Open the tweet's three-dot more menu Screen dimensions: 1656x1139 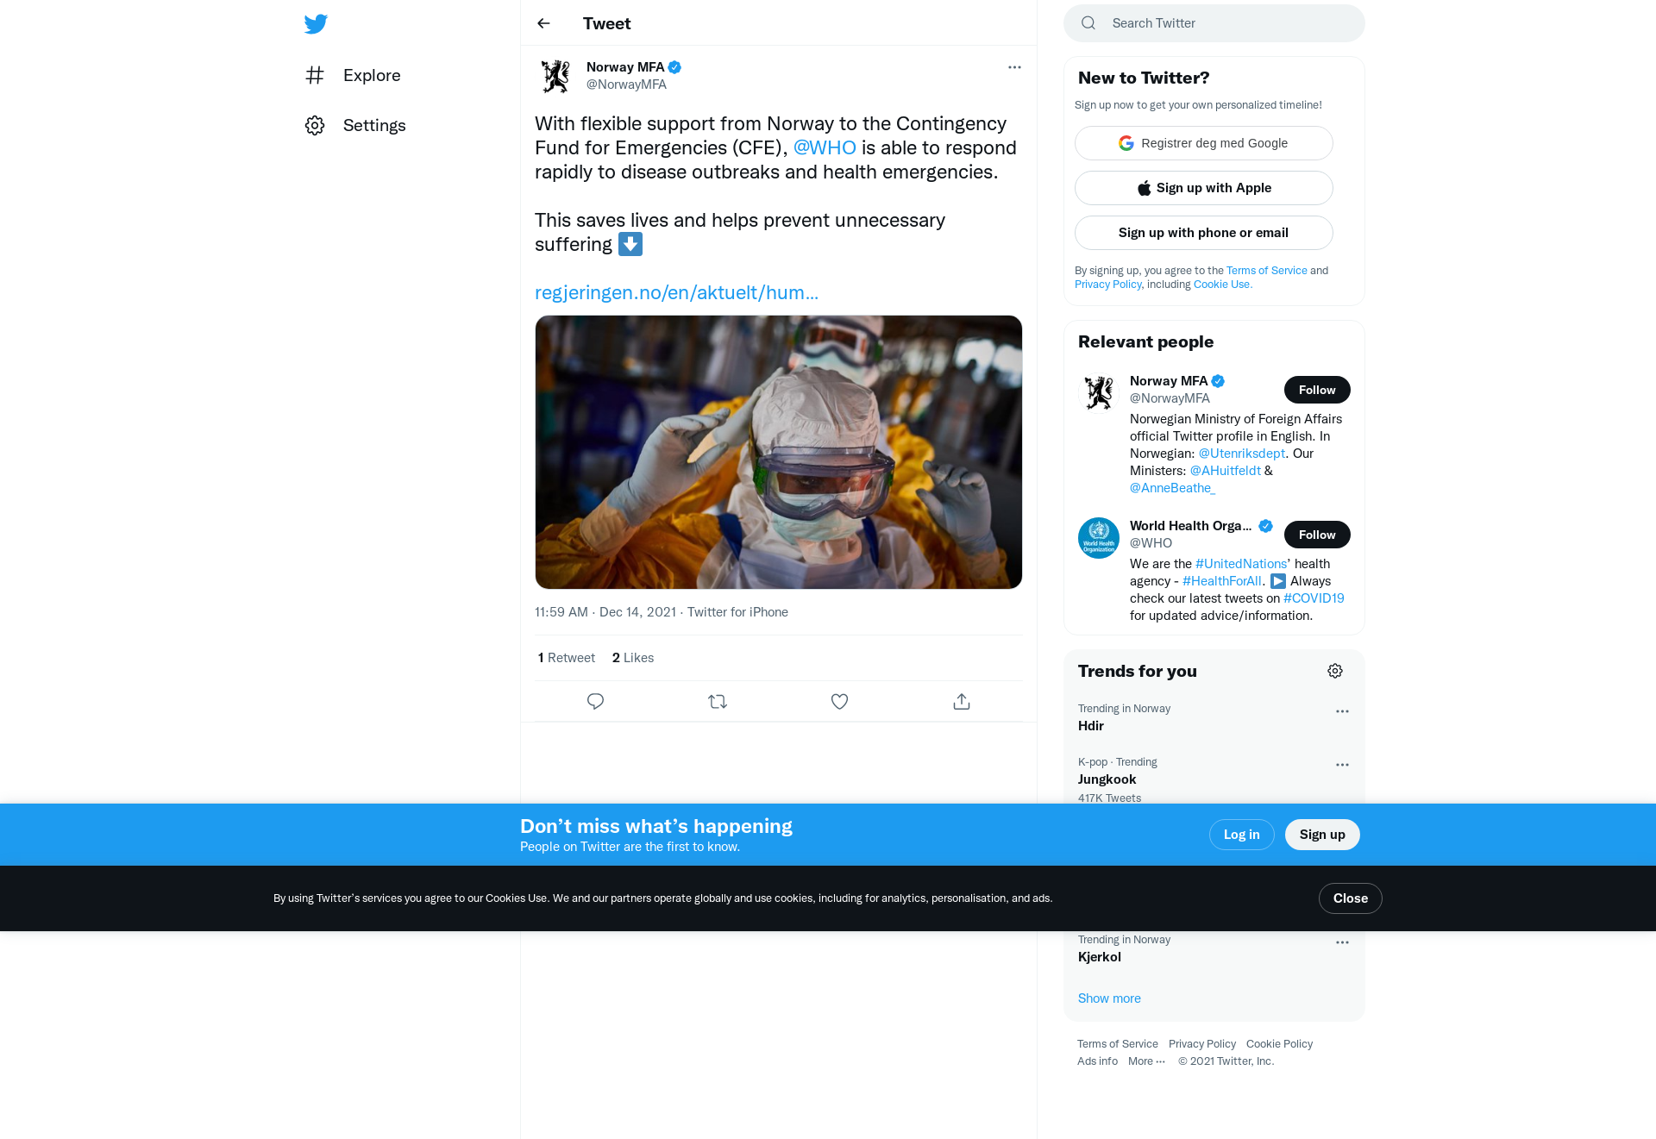point(1014,67)
